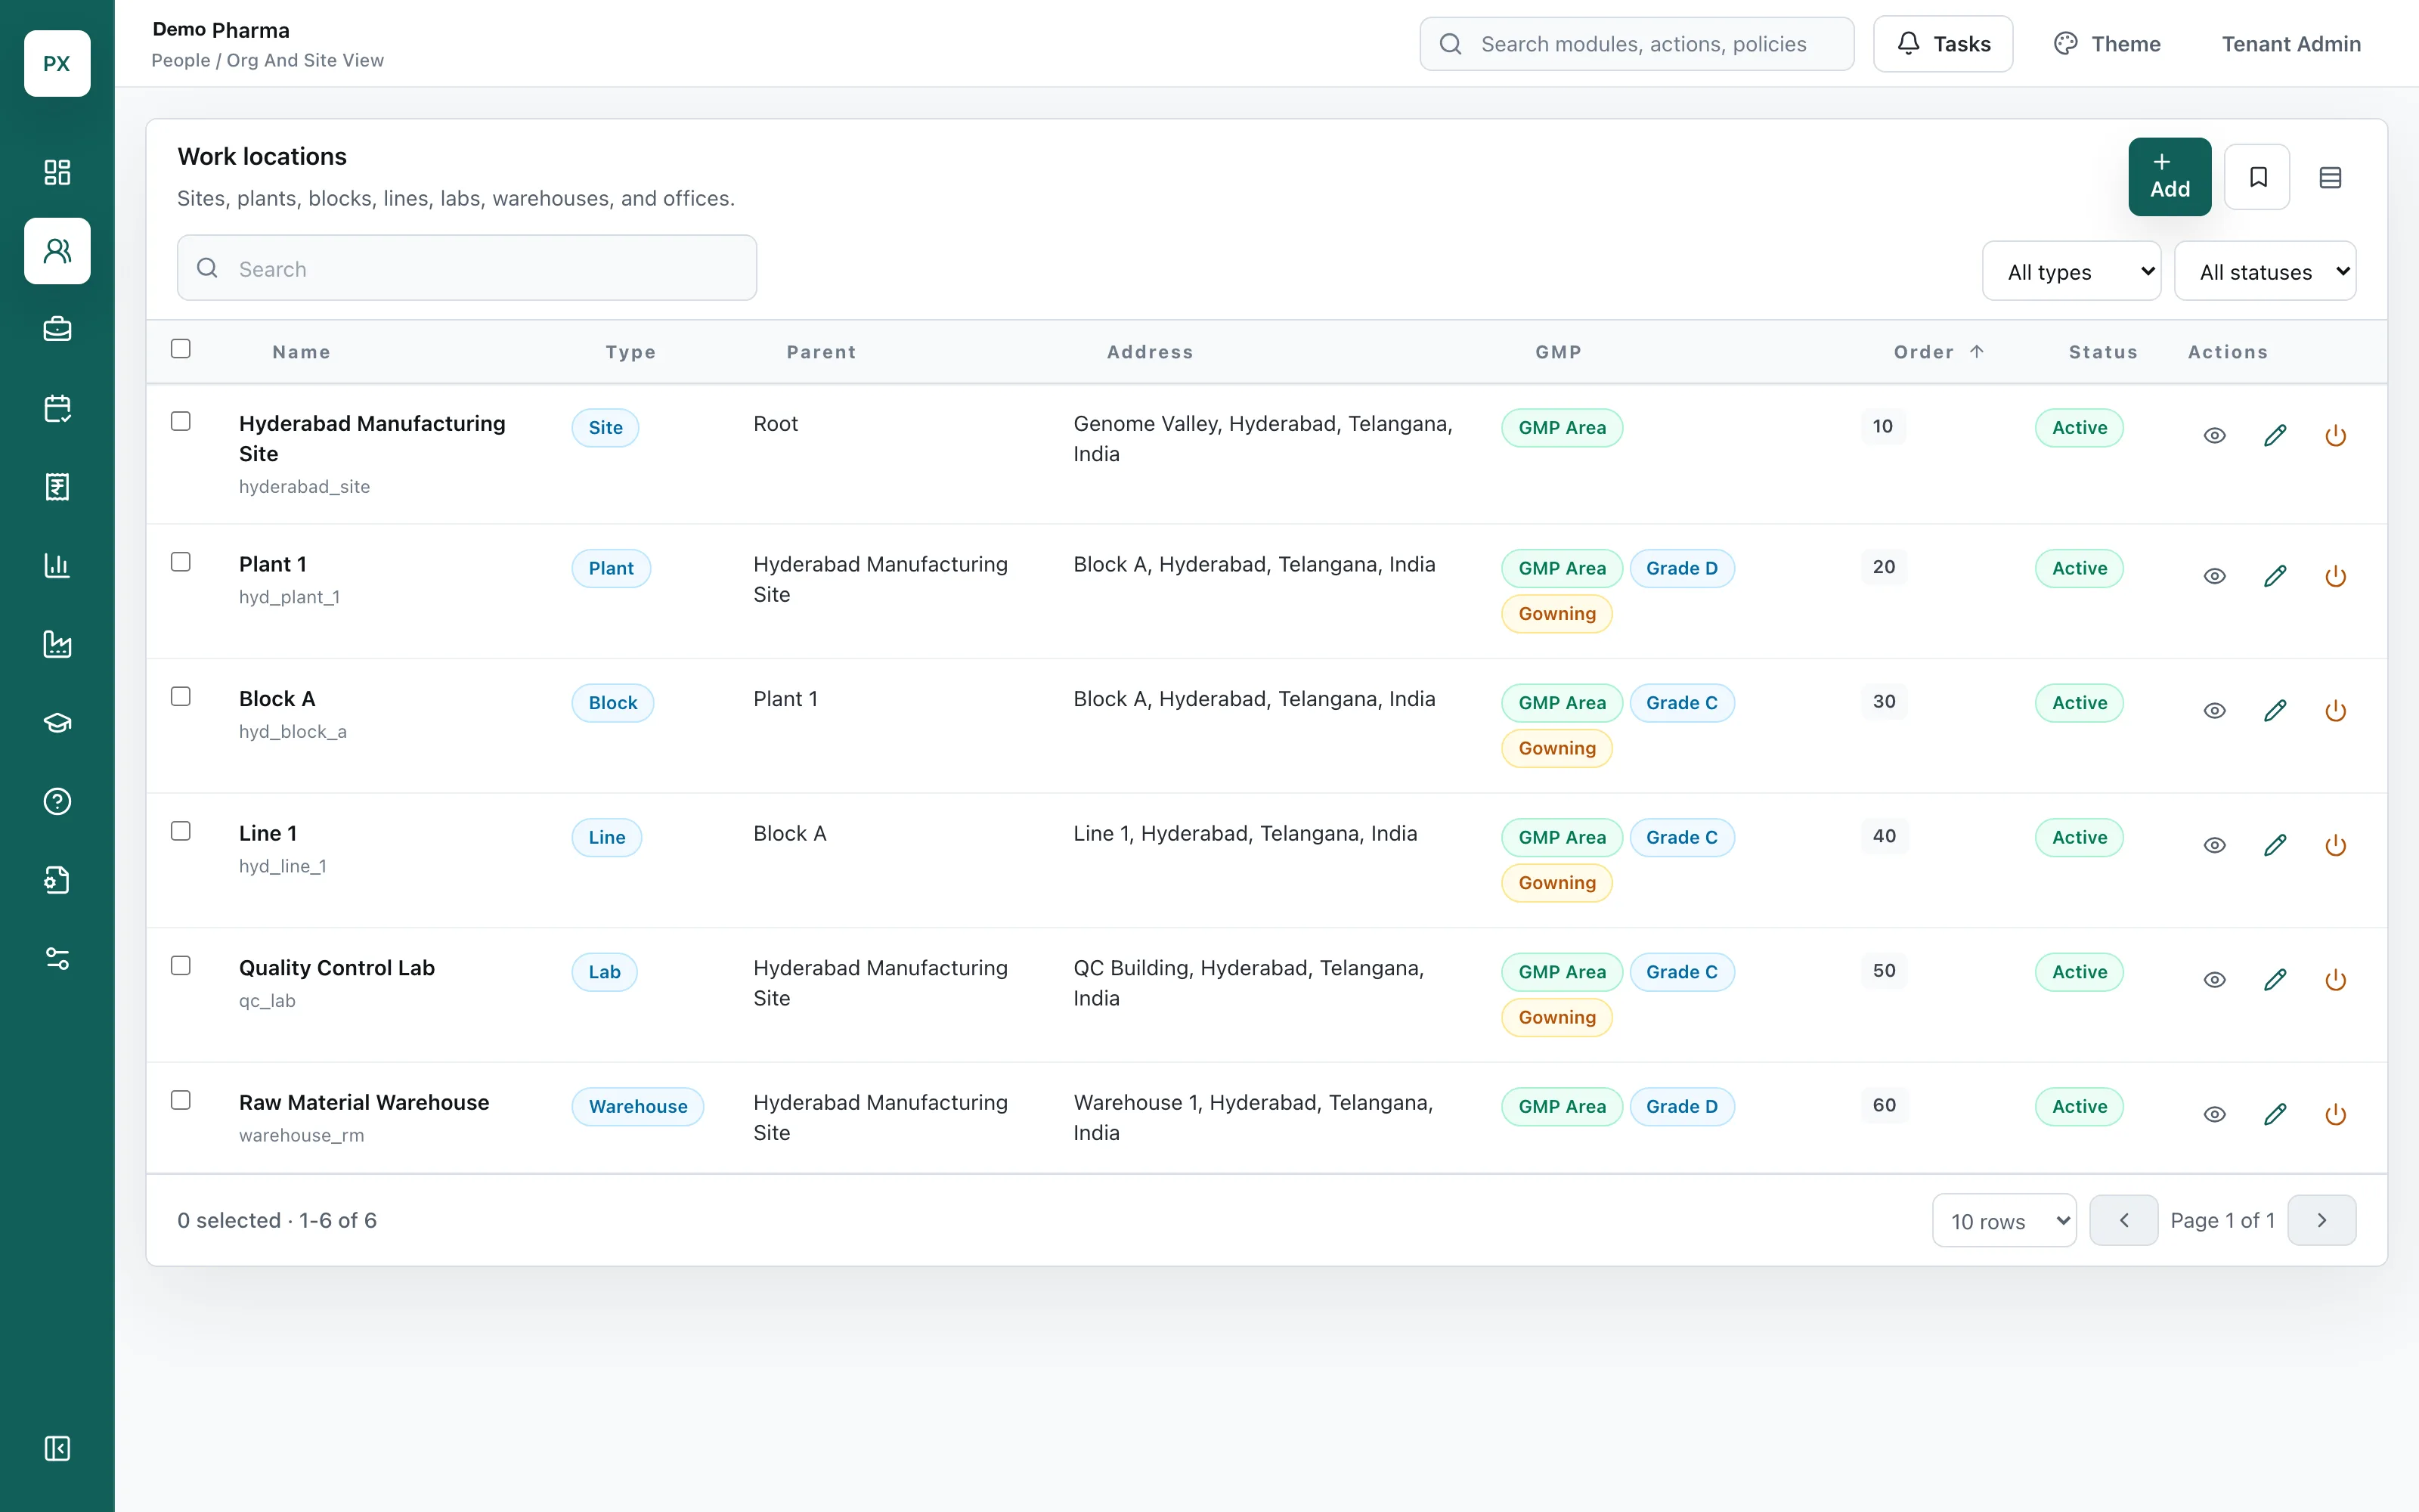Screen dimensions: 2419x1512
Task: Open the graduation cap icon in sidebar
Action: pyautogui.click(x=57, y=723)
